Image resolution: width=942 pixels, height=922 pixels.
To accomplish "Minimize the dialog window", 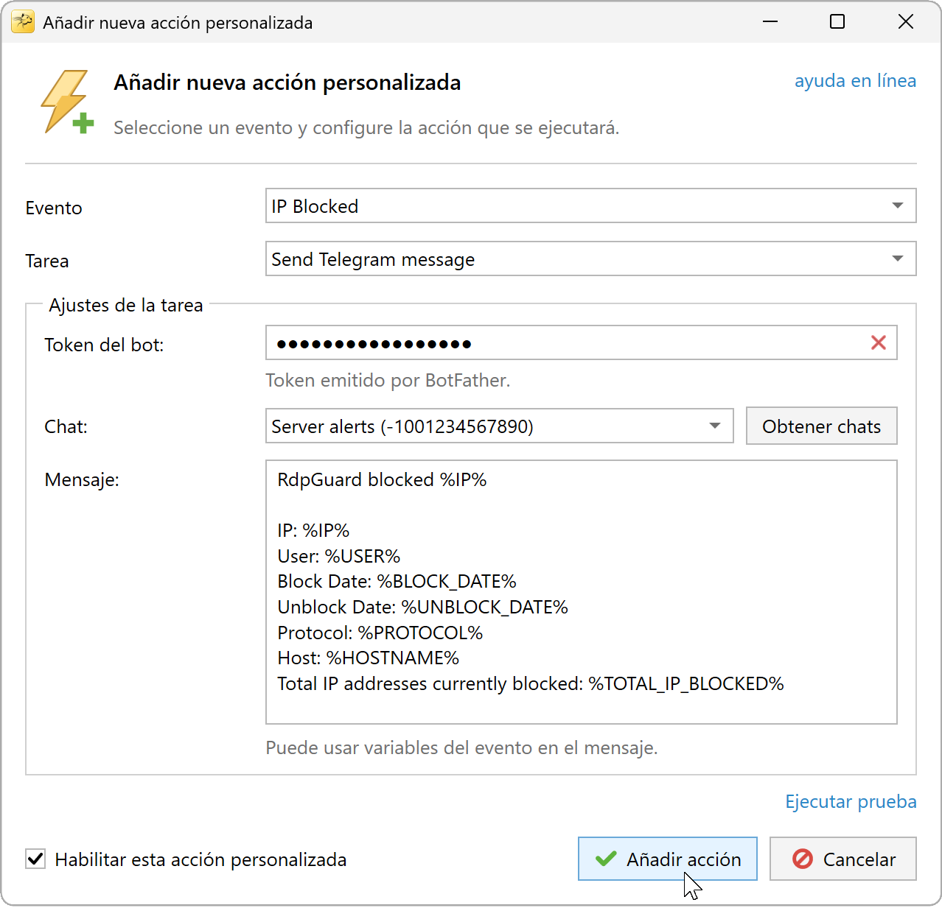I will point(771,22).
